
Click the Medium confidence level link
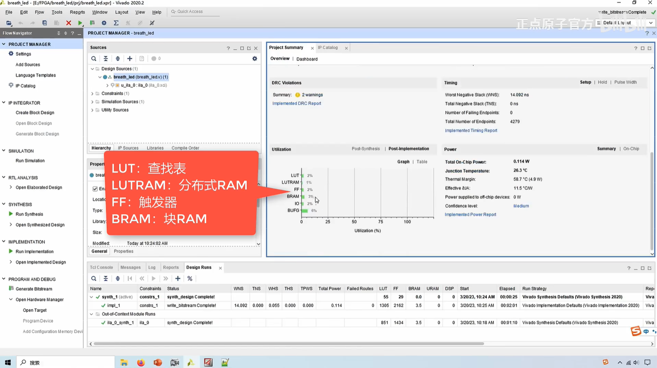521,206
